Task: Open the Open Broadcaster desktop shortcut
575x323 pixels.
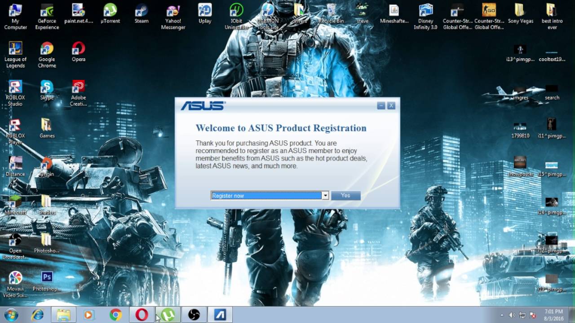Action: [15, 246]
